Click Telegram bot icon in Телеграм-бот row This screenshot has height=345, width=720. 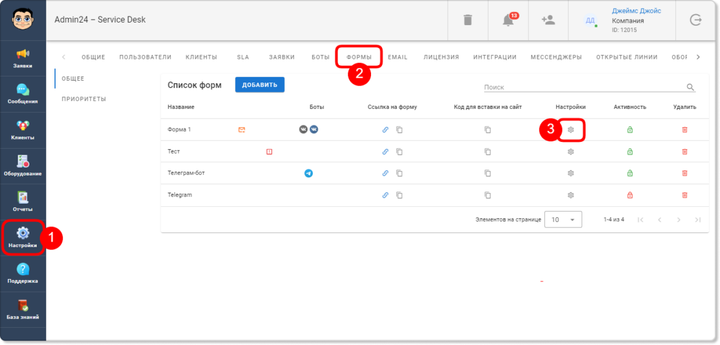pyautogui.click(x=309, y=174)
